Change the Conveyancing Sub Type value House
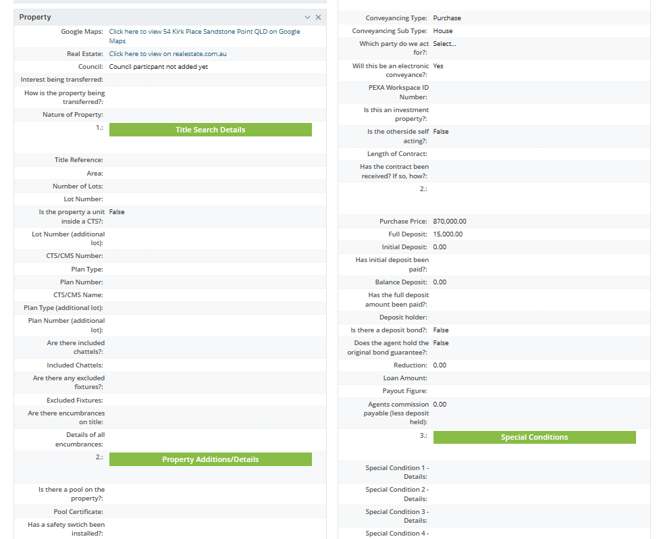The image size is (661, 539). pos(443,31)
